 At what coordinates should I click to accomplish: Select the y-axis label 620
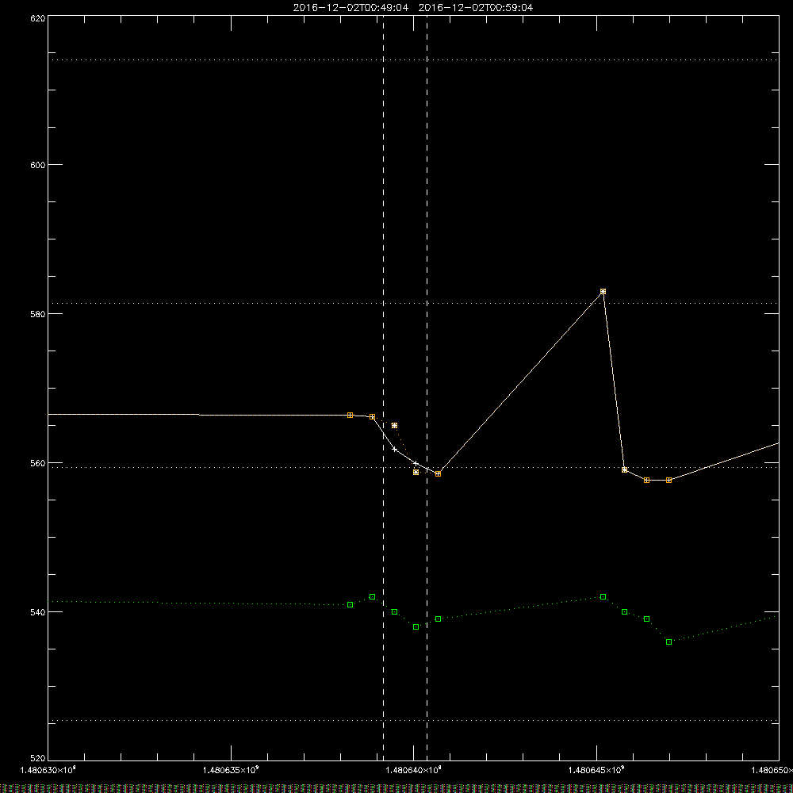pos(38,18)
